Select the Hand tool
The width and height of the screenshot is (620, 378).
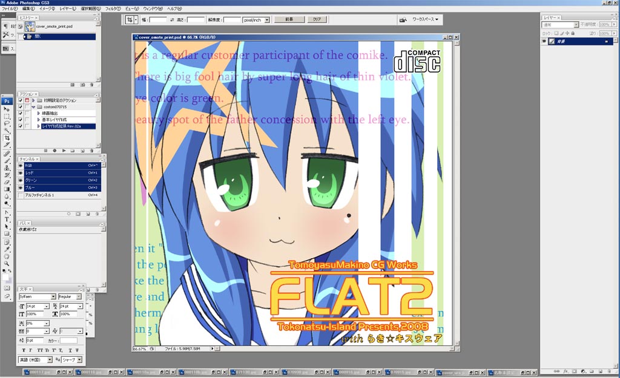click(7, 256)
